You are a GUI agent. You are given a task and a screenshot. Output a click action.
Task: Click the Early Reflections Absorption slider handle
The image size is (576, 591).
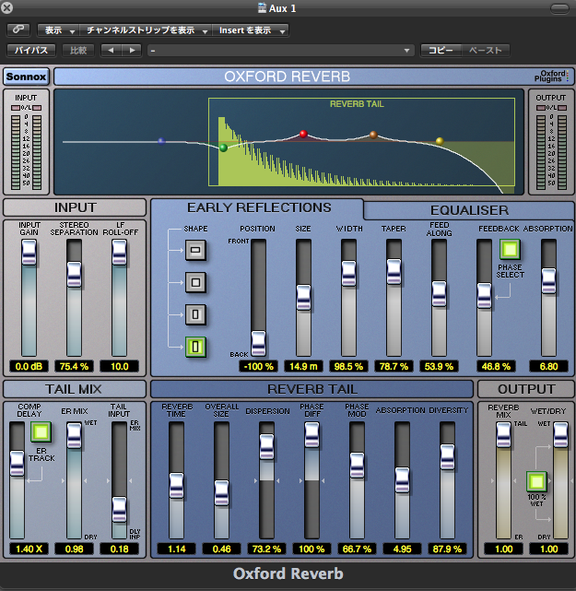(x=549, y=281)
